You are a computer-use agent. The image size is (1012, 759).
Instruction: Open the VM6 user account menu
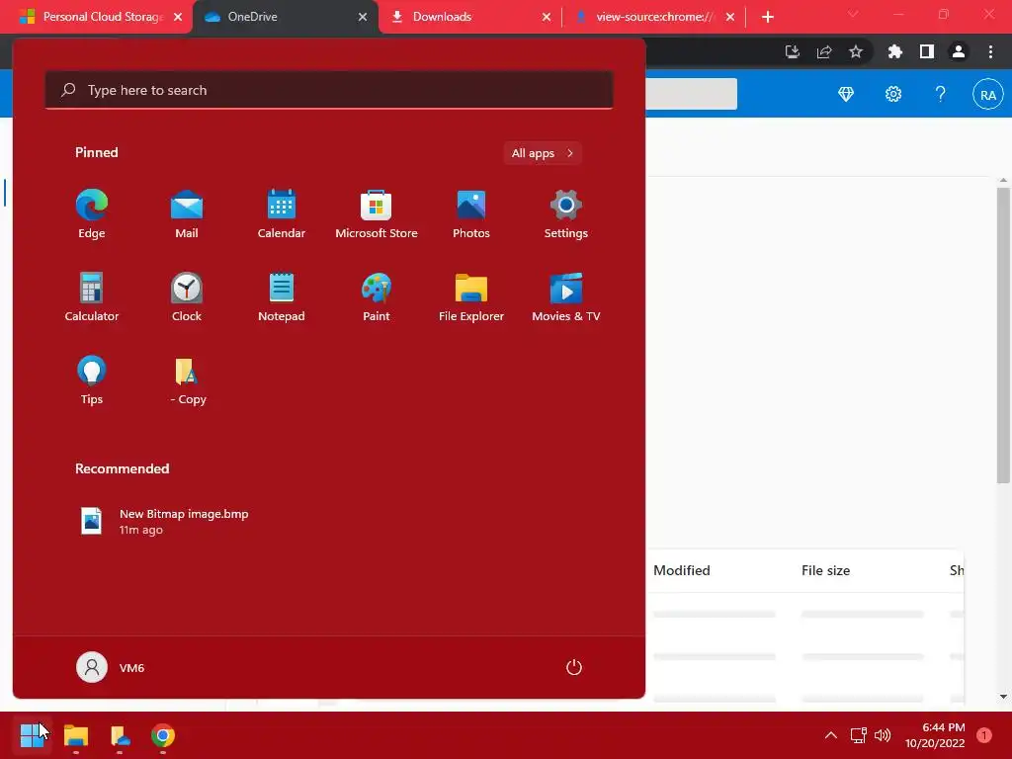(x=111, y=667)
